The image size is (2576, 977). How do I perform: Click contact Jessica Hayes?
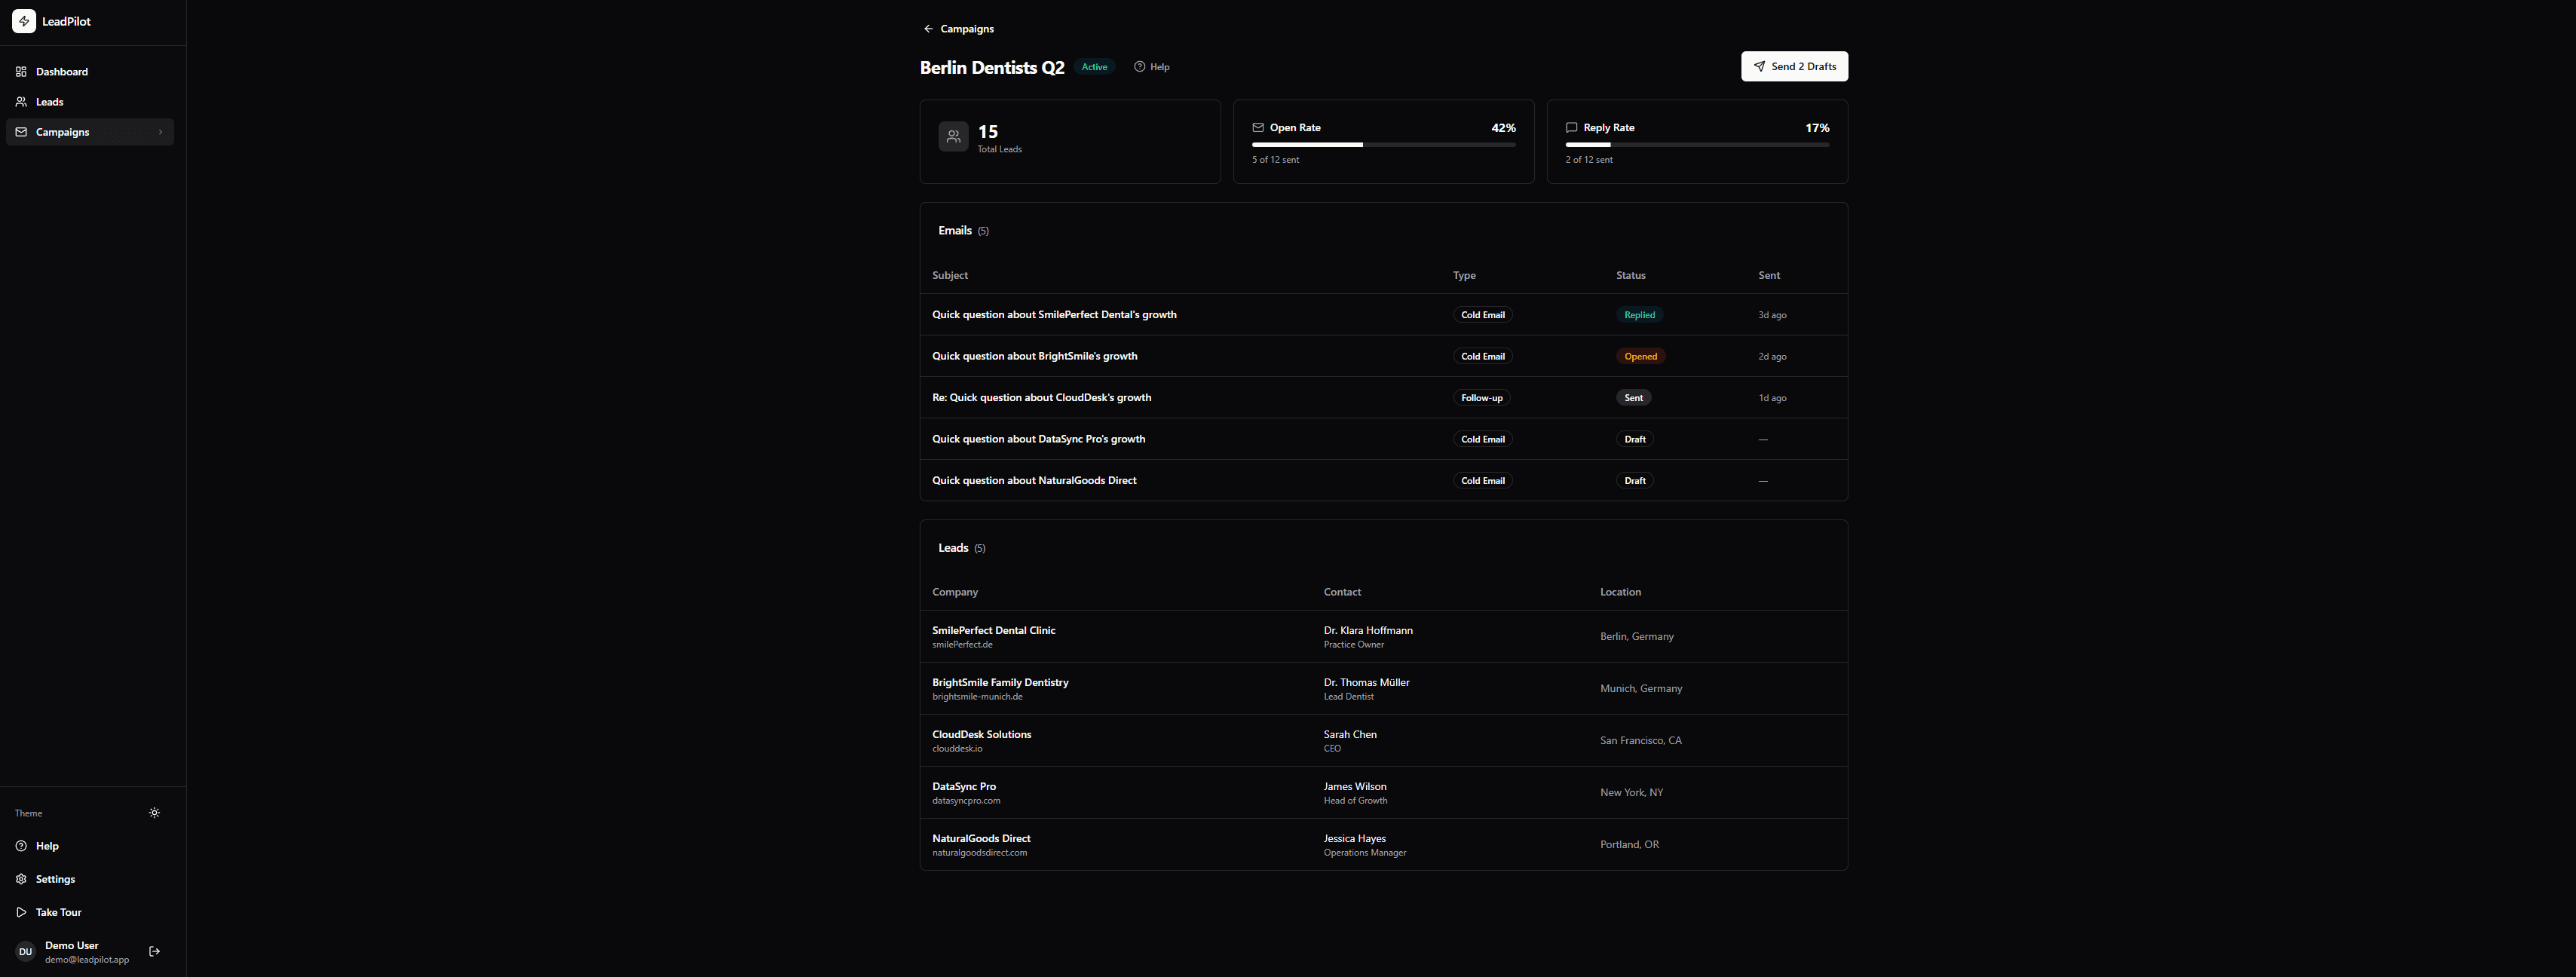pos(1355,839)
